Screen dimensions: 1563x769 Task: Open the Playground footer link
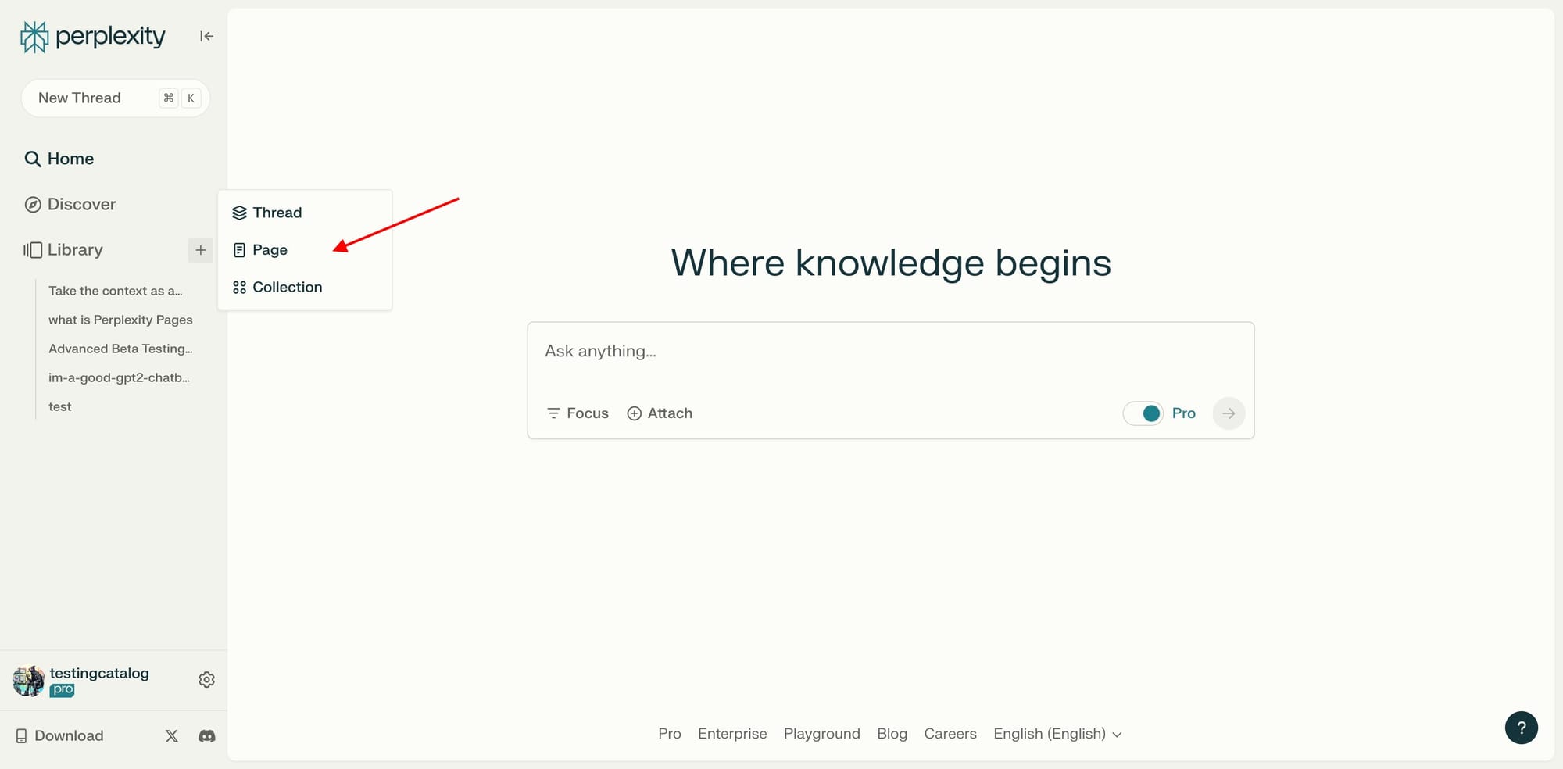[x=822, y=733]
